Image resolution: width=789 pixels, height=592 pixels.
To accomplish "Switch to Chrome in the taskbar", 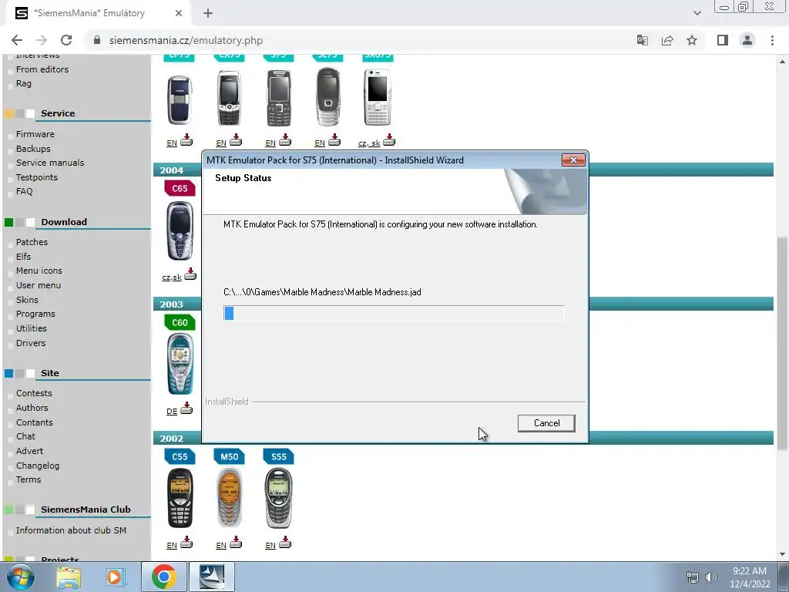I will pyautogui.click(x=163, y=577).
